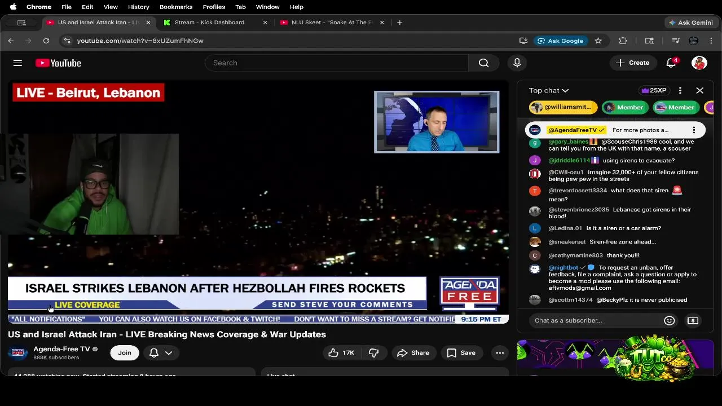Click the @williamsmit super chat chip
Viewport: 722px width, 406px height.
(563, 107)
